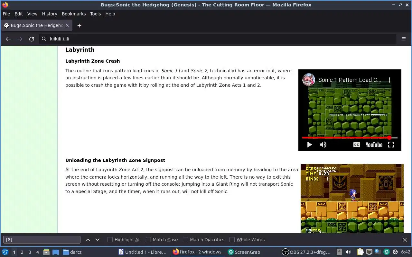Open video on YouTube via logo
Viewport: 412px width, 257px height.
[x=374, y=145]
